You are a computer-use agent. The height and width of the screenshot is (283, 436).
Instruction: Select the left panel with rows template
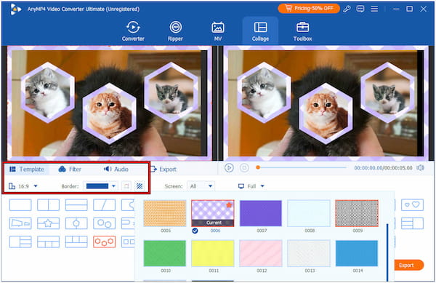(20, 242)
